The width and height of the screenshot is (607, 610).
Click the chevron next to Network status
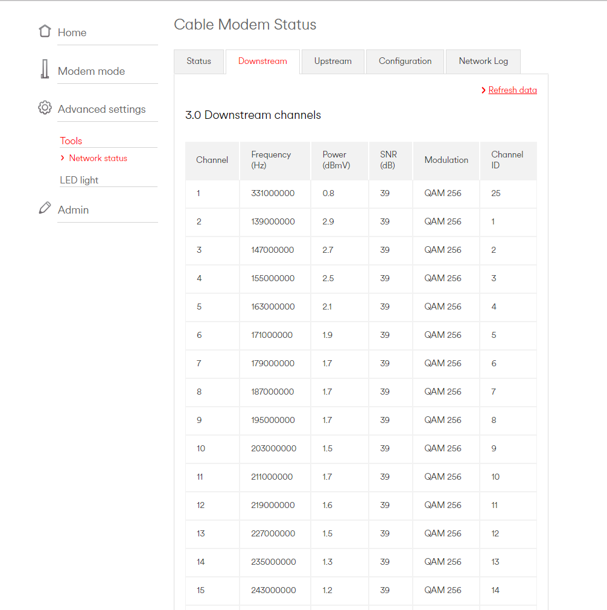(62, 158)
